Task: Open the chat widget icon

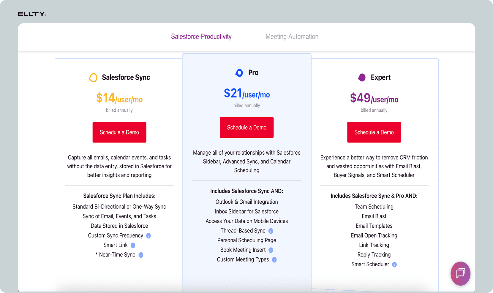Action: pos(460,273)
